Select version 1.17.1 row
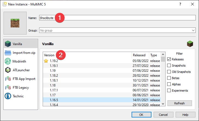199x121 pixels. (102, 90)
